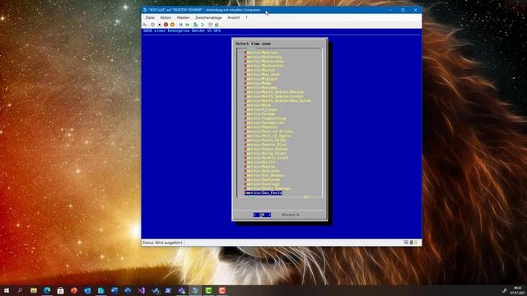The height and width of the screenshot is (296, 527).
Task: Open the ? help menu
Action: (246, 17)
